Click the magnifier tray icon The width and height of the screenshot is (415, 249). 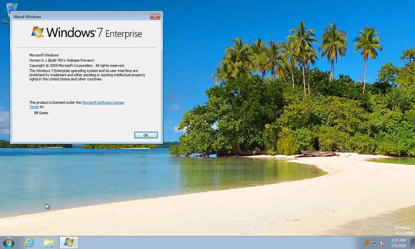pos(367,243)
